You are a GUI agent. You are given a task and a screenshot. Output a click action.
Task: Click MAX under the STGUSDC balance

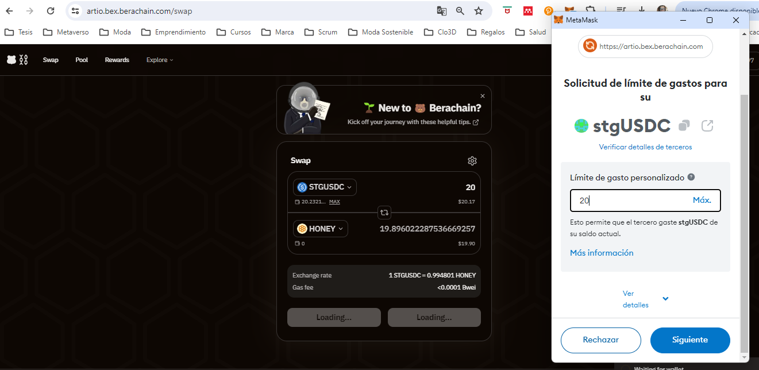pyautogui.click(x=334, y=202)
